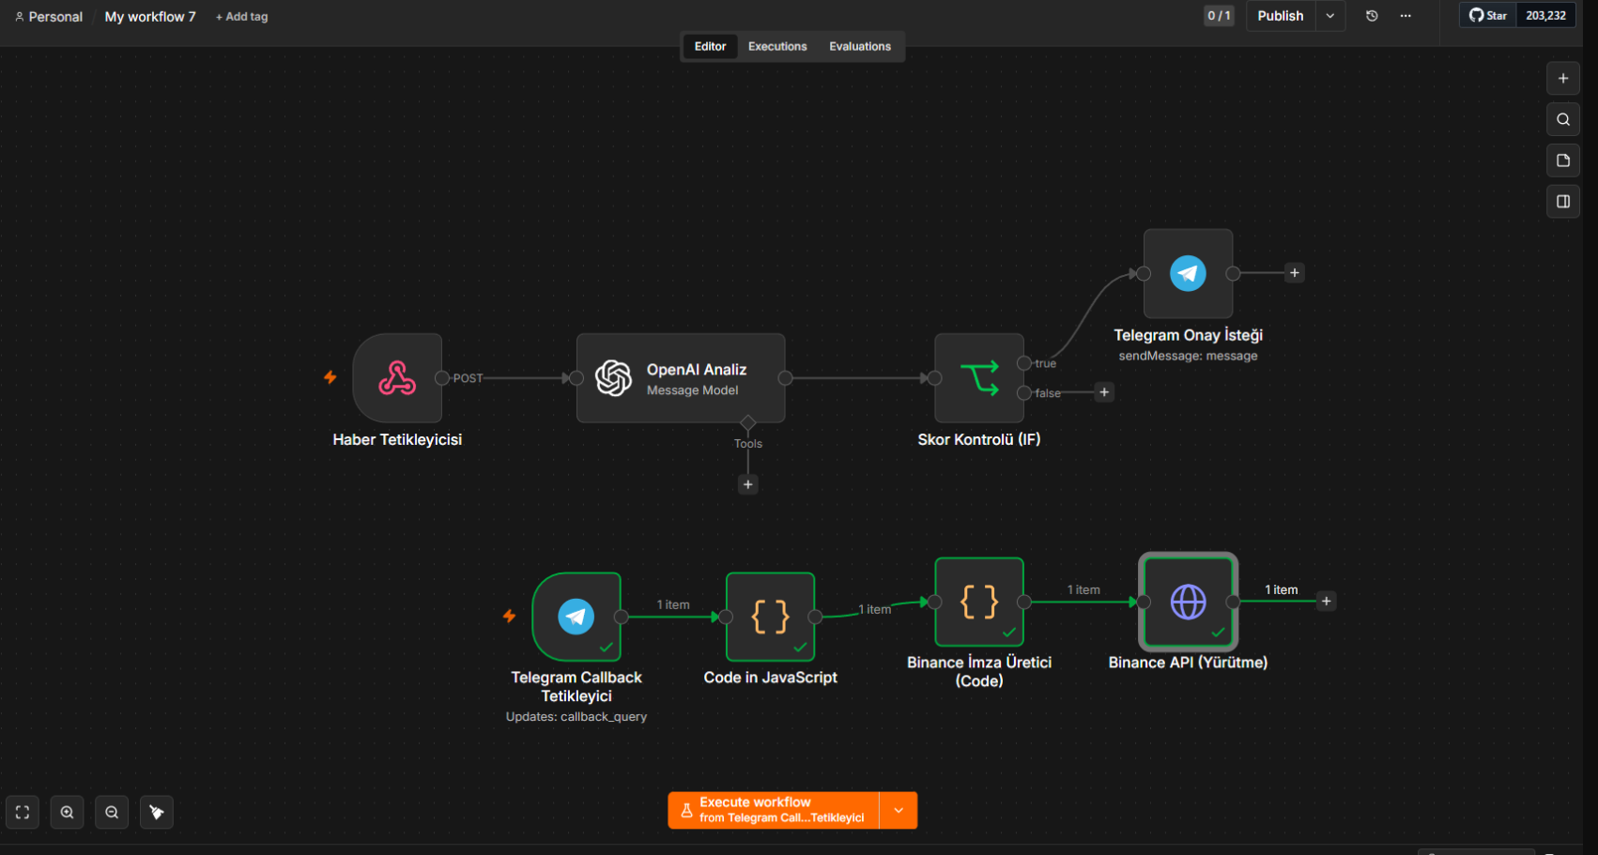Image resolution: width=1598 pixels, height=855 pixels.
Task: Click the 203,232 star count
Action: click(1545, 16)
